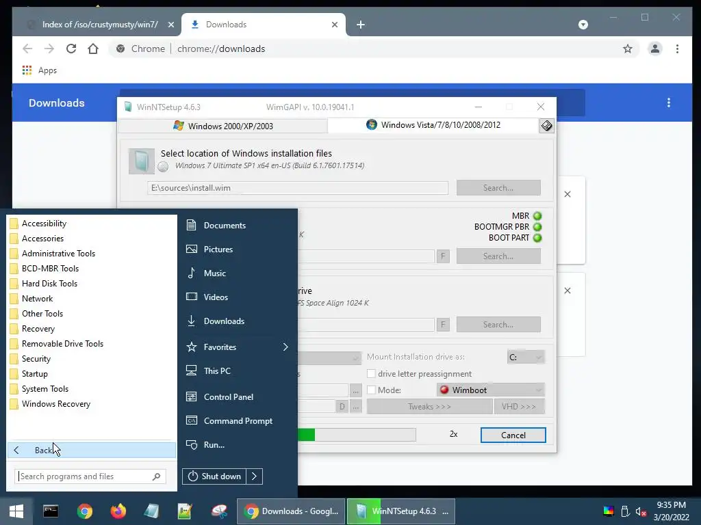The width and height of the screenshot is (701, 525).
Task: Open Command Prompt taskbar icon
Action: click(x=51, y=511)
